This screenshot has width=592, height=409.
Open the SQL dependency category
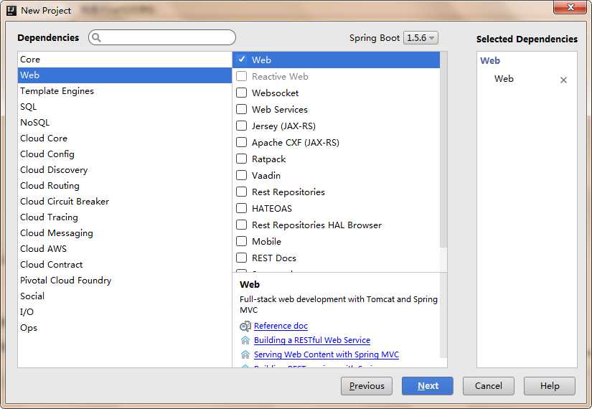(x=125, y=107)
